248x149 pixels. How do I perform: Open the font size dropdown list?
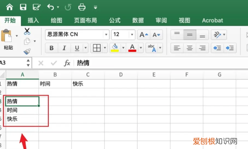click(132, 34)
